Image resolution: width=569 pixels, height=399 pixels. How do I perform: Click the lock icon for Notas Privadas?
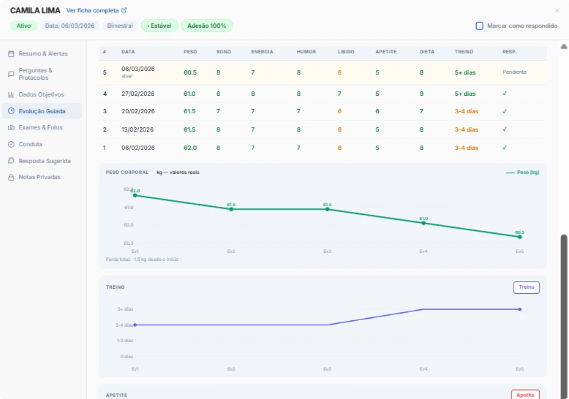click(11, 178)
